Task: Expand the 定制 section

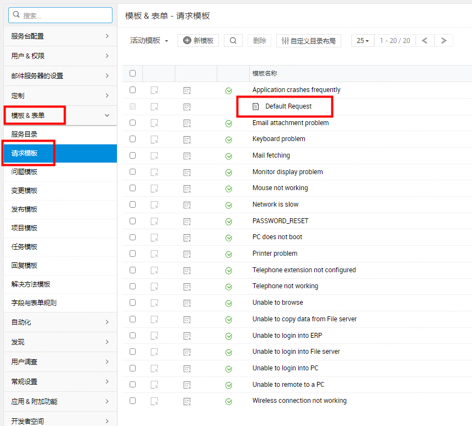Action: [60, 96]
